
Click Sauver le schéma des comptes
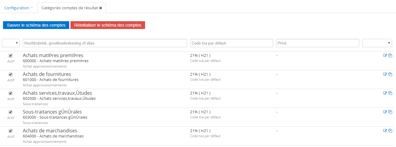36,25
